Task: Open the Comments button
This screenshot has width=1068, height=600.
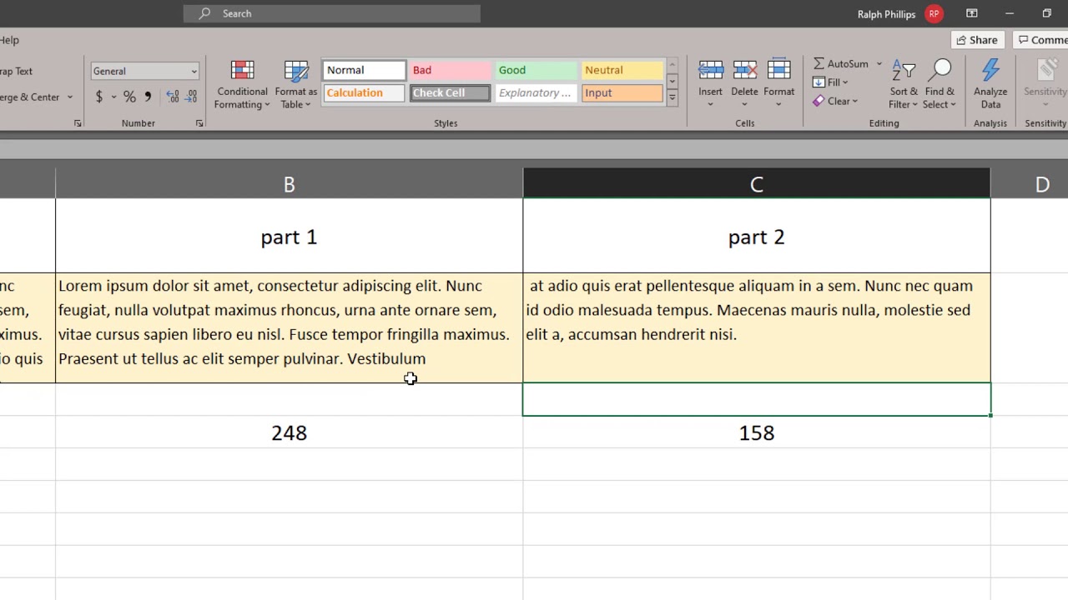Action: coord(1040,40)
